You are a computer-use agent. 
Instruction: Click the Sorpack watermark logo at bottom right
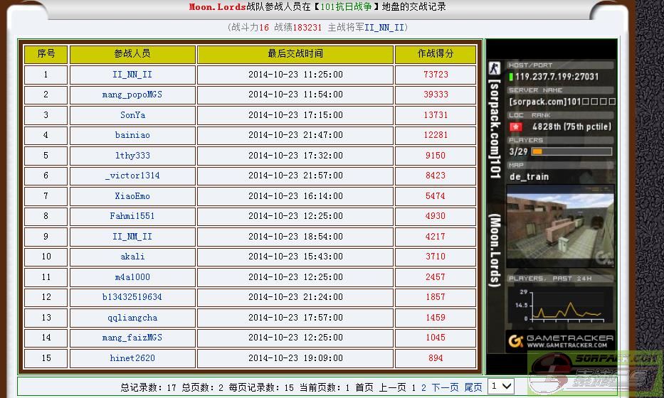pos(596,372)
